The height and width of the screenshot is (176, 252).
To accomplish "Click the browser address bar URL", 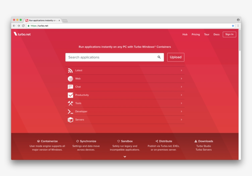I will [39, 26].
